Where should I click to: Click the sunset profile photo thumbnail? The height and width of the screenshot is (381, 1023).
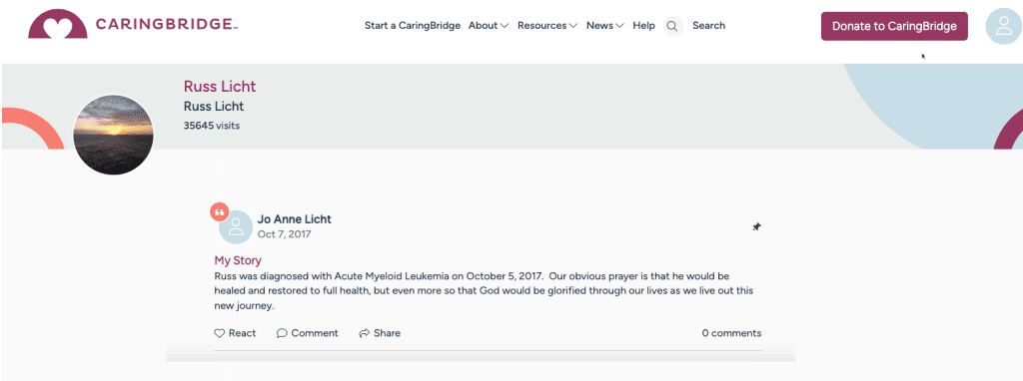tap(114, 135)
